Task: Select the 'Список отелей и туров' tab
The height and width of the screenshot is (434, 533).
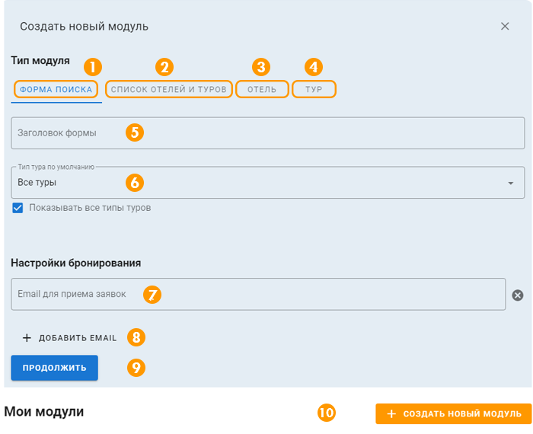Action: [x=168, y=89]
